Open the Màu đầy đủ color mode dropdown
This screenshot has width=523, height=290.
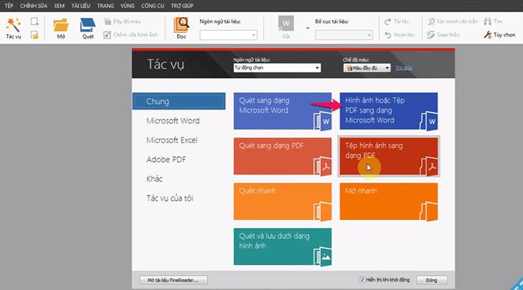[367, 68]
